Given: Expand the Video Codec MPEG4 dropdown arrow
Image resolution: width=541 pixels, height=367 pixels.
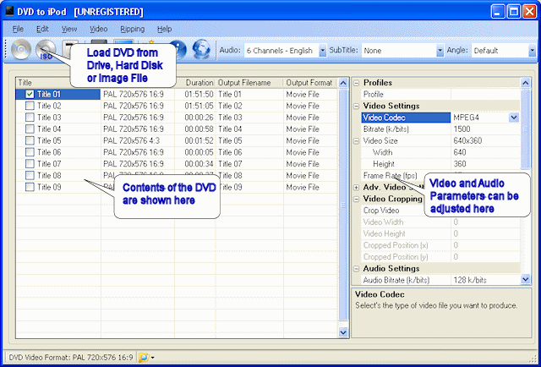Looking at the screenshot, I should pyautogui.click(x=513, y=118).
